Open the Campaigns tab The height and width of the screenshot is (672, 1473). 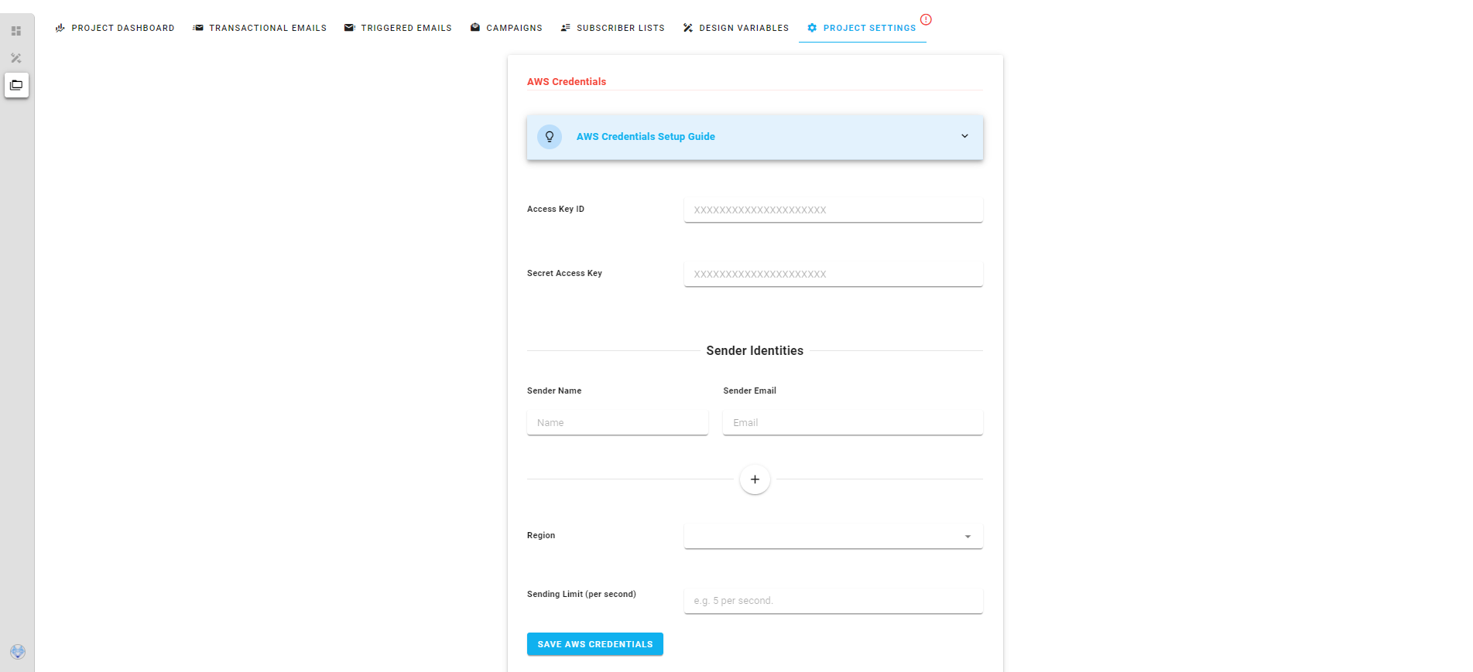coord(506,28)
